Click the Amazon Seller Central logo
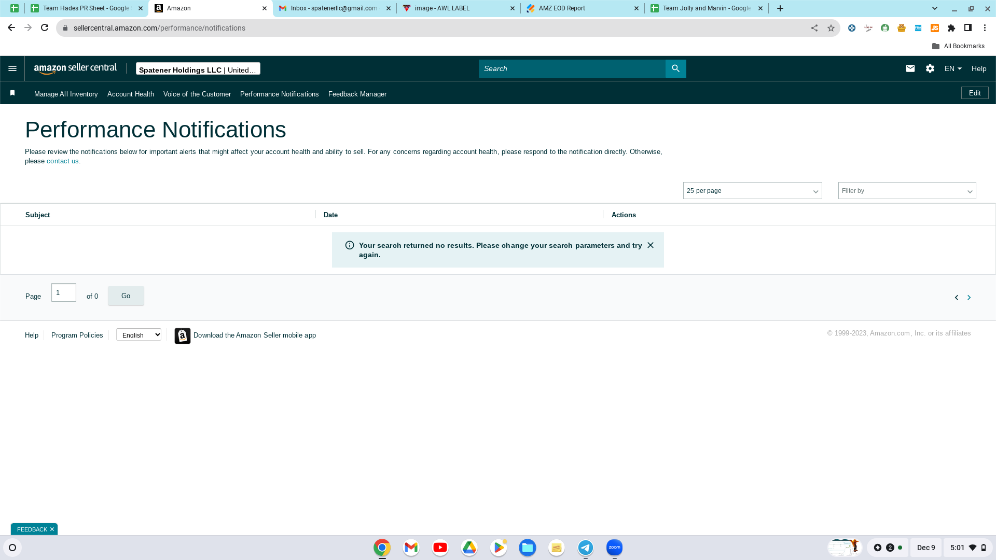The width and height of the screenshot is (996, 560). pos(75,68)
